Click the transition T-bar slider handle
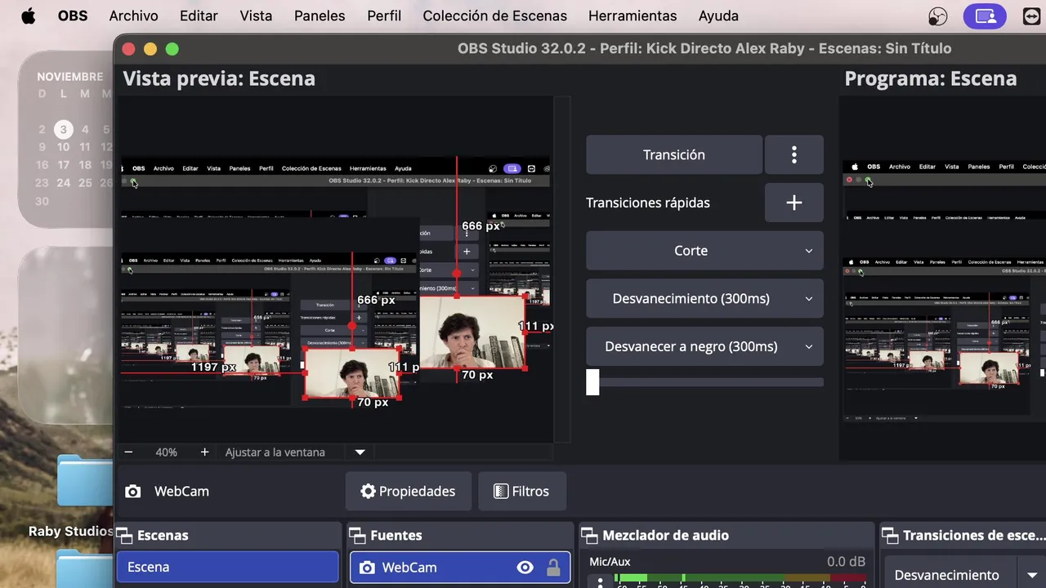 [x=592, y=382]
